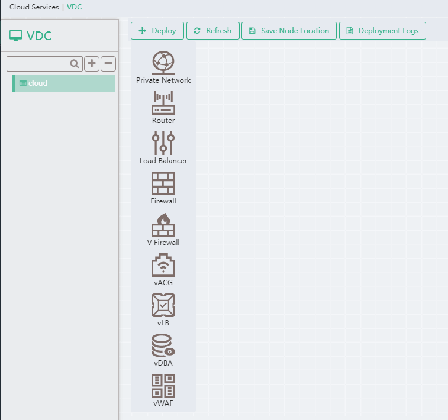
Task: Refresh the VDC topology
Action: click(213, 31)
